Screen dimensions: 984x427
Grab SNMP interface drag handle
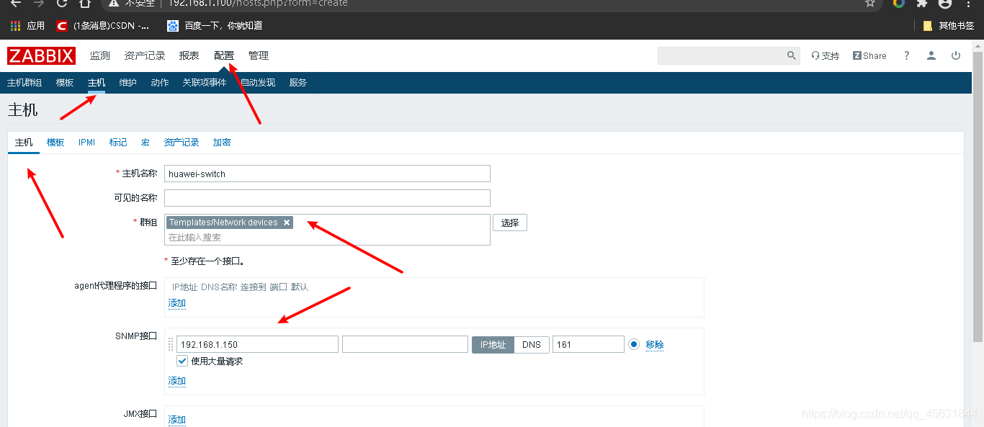pos(171,344)
